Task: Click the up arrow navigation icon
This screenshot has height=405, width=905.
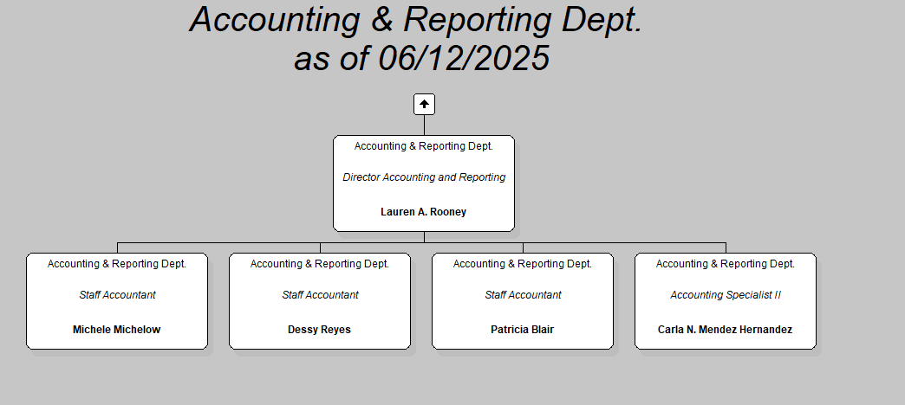Action: [x=424, y=104]
